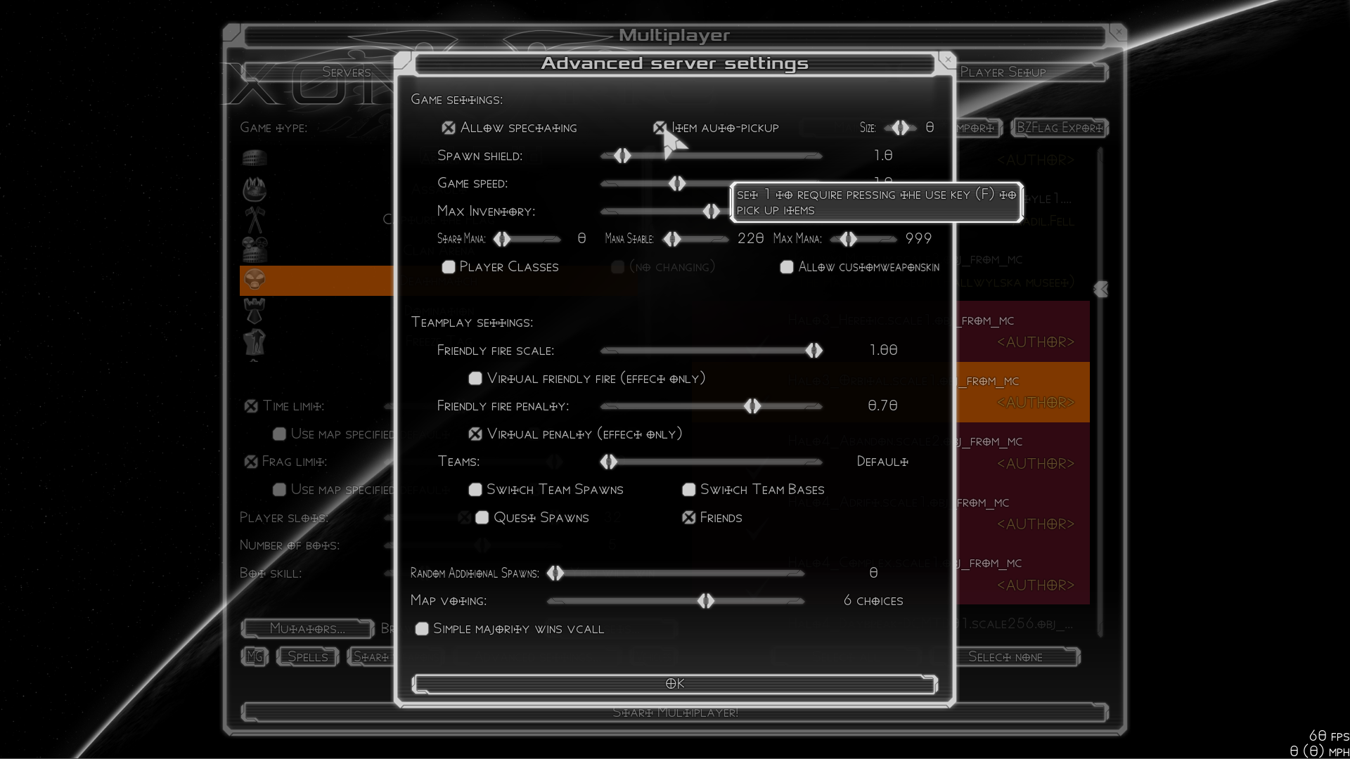
Task: Click the Game speed slider handle
Action: click(x=677, y=183)
